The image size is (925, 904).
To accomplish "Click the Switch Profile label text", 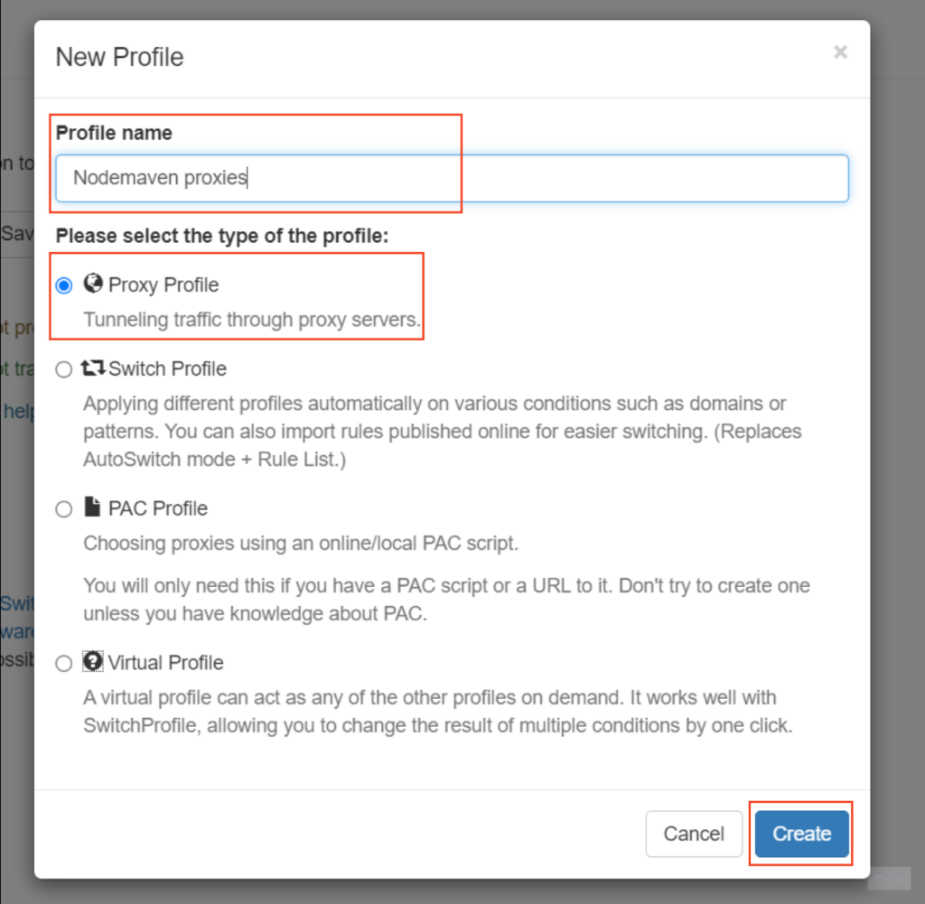I will [x=168, y=368].
